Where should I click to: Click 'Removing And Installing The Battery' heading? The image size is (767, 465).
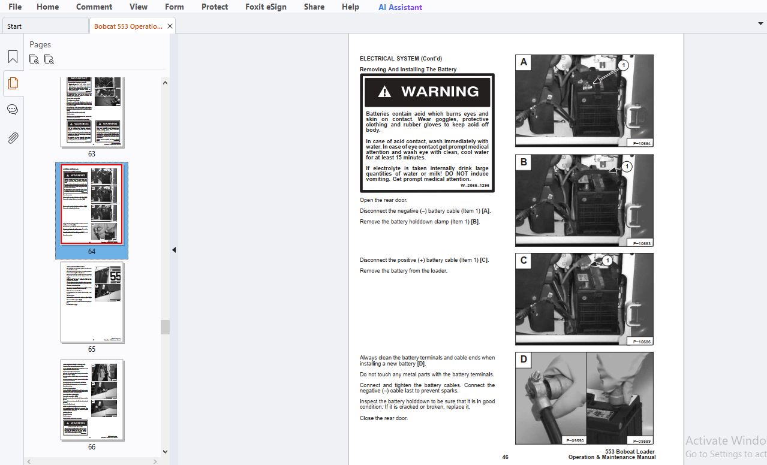pos(408,70)
